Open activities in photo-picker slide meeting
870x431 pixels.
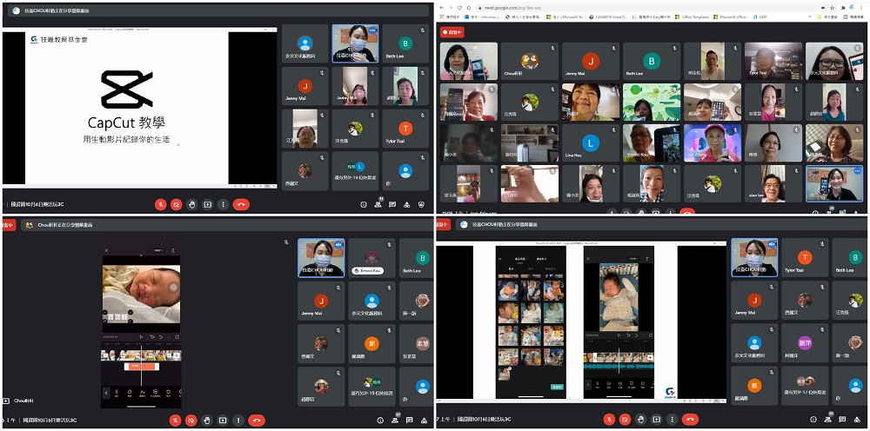[x=855, y=420]
